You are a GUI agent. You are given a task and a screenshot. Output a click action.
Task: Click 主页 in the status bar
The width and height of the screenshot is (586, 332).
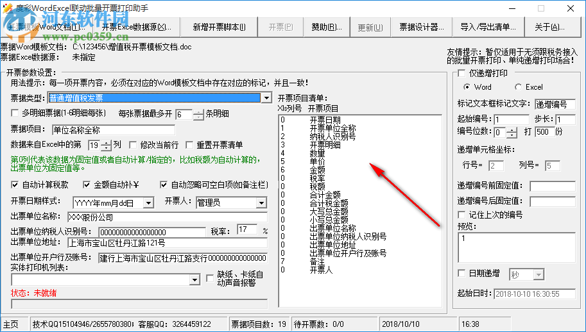click(13, 324)
